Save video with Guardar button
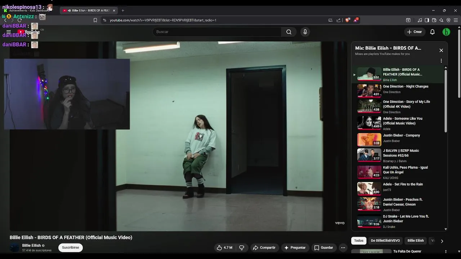461x259 pixels. tap(323, 247)
